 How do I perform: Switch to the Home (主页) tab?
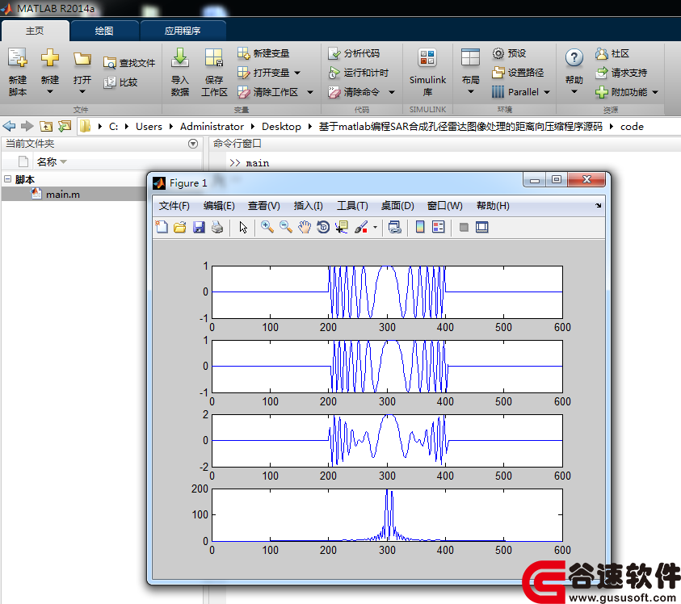pos(35,31)
